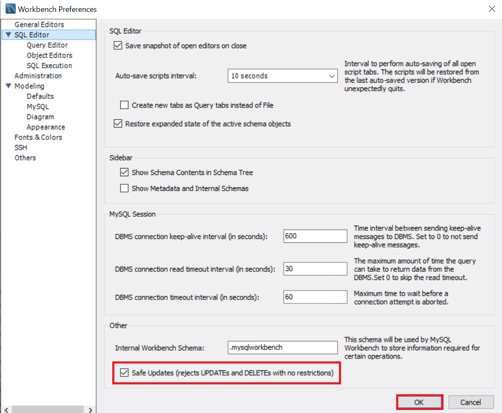Click the tree panel scroll left arrow

(x=6, y=410)
